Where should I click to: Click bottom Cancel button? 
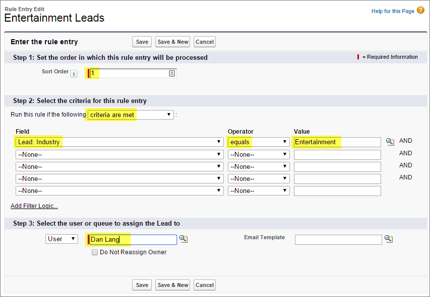(205, 285)
